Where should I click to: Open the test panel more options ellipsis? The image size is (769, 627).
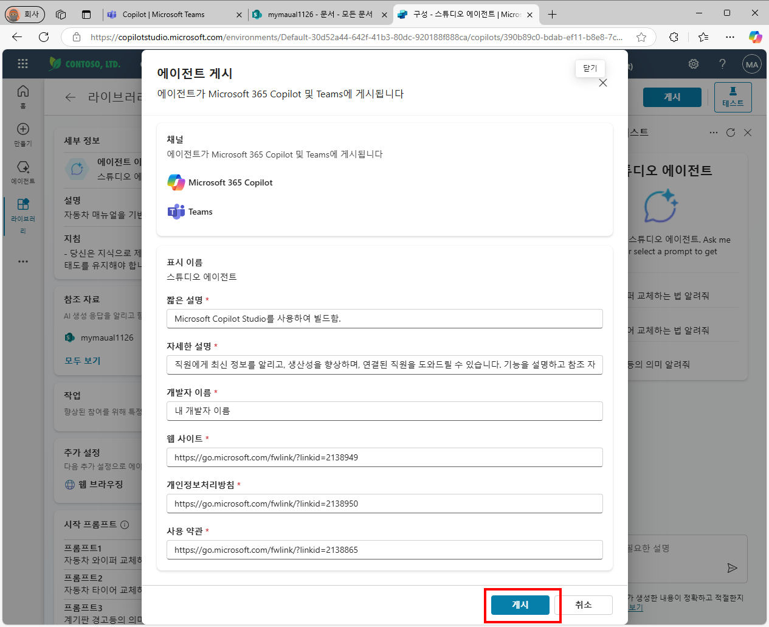tap(714, 133)
